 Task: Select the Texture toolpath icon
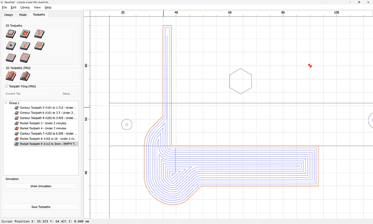click(39, 45)
